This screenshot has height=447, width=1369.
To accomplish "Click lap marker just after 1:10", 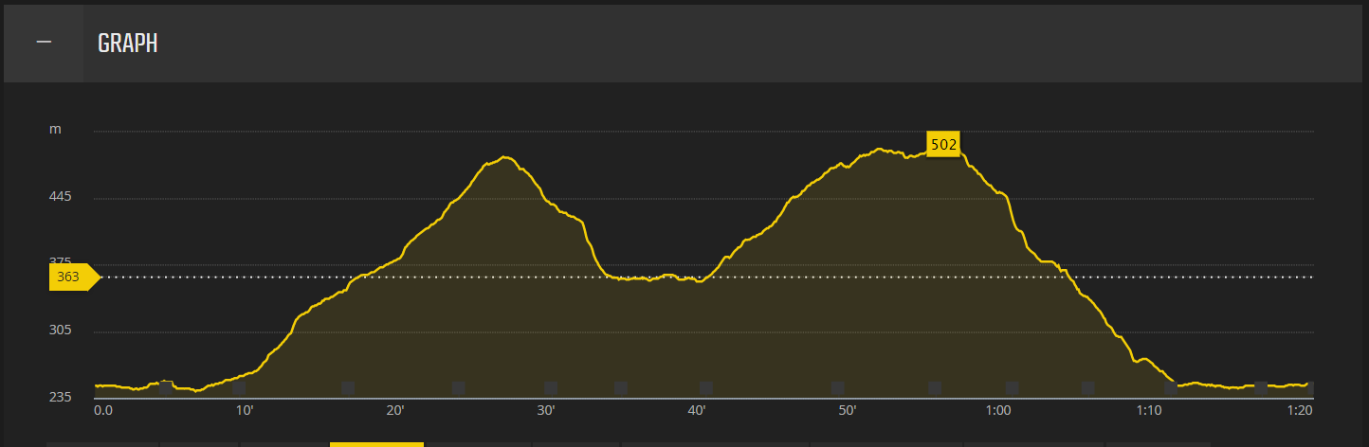I will 1170,387.
